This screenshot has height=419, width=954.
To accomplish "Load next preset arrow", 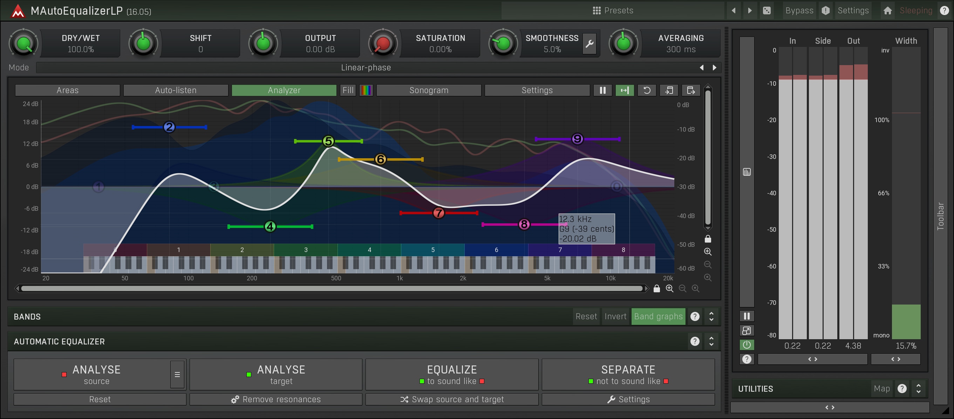I will (x=750, y=11).
